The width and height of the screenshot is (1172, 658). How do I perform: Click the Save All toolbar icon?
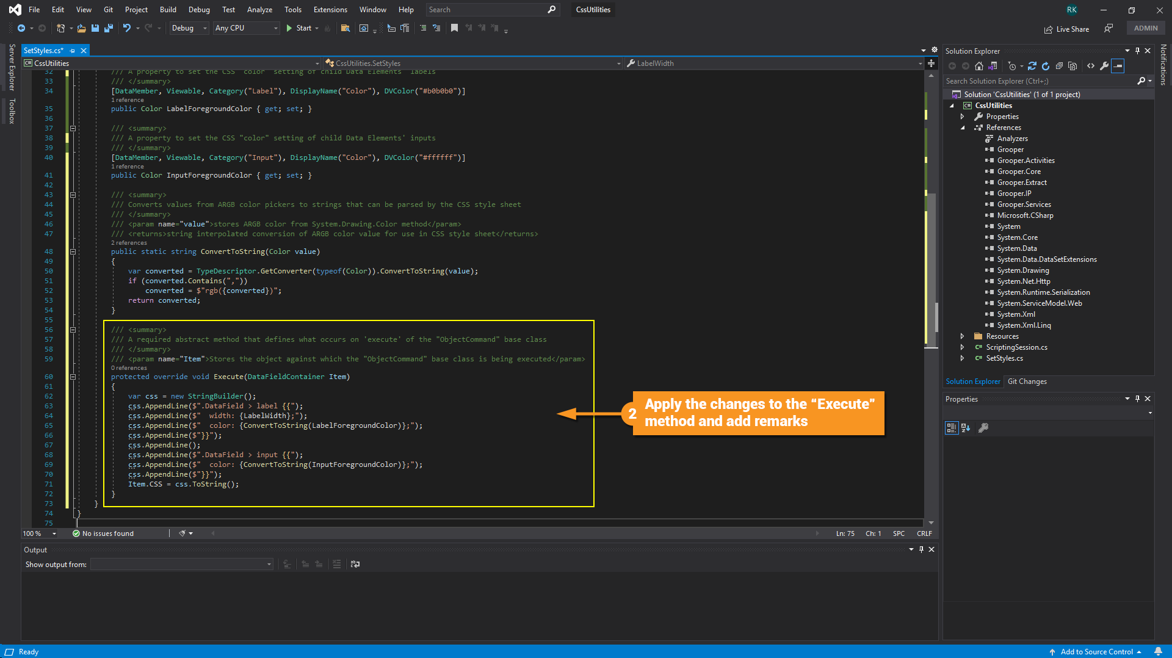point(109,28)
